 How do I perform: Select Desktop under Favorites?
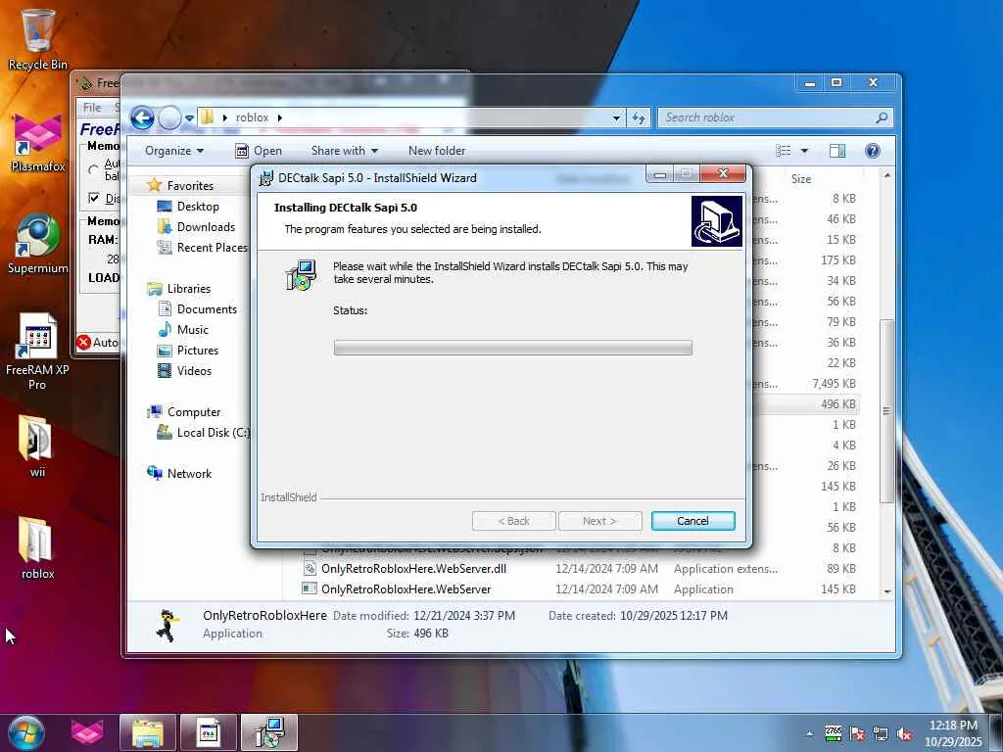coord(198,207)
